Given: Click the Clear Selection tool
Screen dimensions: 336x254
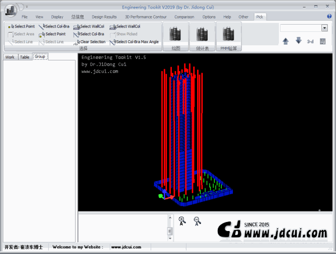Looking at the screenshot, I should coord(90,42).
